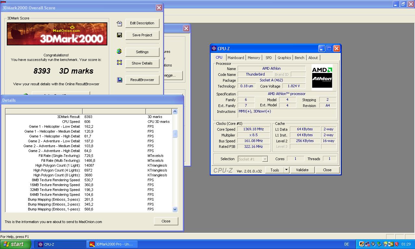The height and width of the screenshot is (249, 415).
Task: Click the '8393 3D marks' score text
Action: [64, 71]
